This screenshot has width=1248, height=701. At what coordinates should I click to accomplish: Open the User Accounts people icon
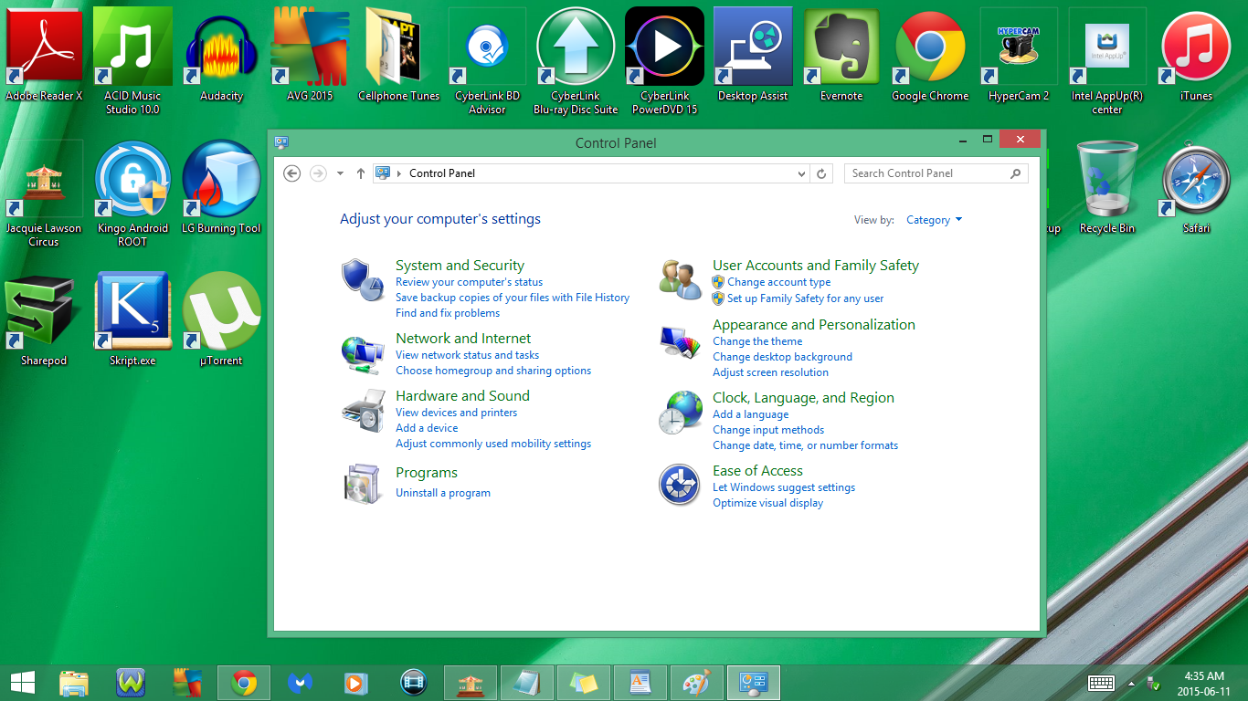click(x=680, y=279)
